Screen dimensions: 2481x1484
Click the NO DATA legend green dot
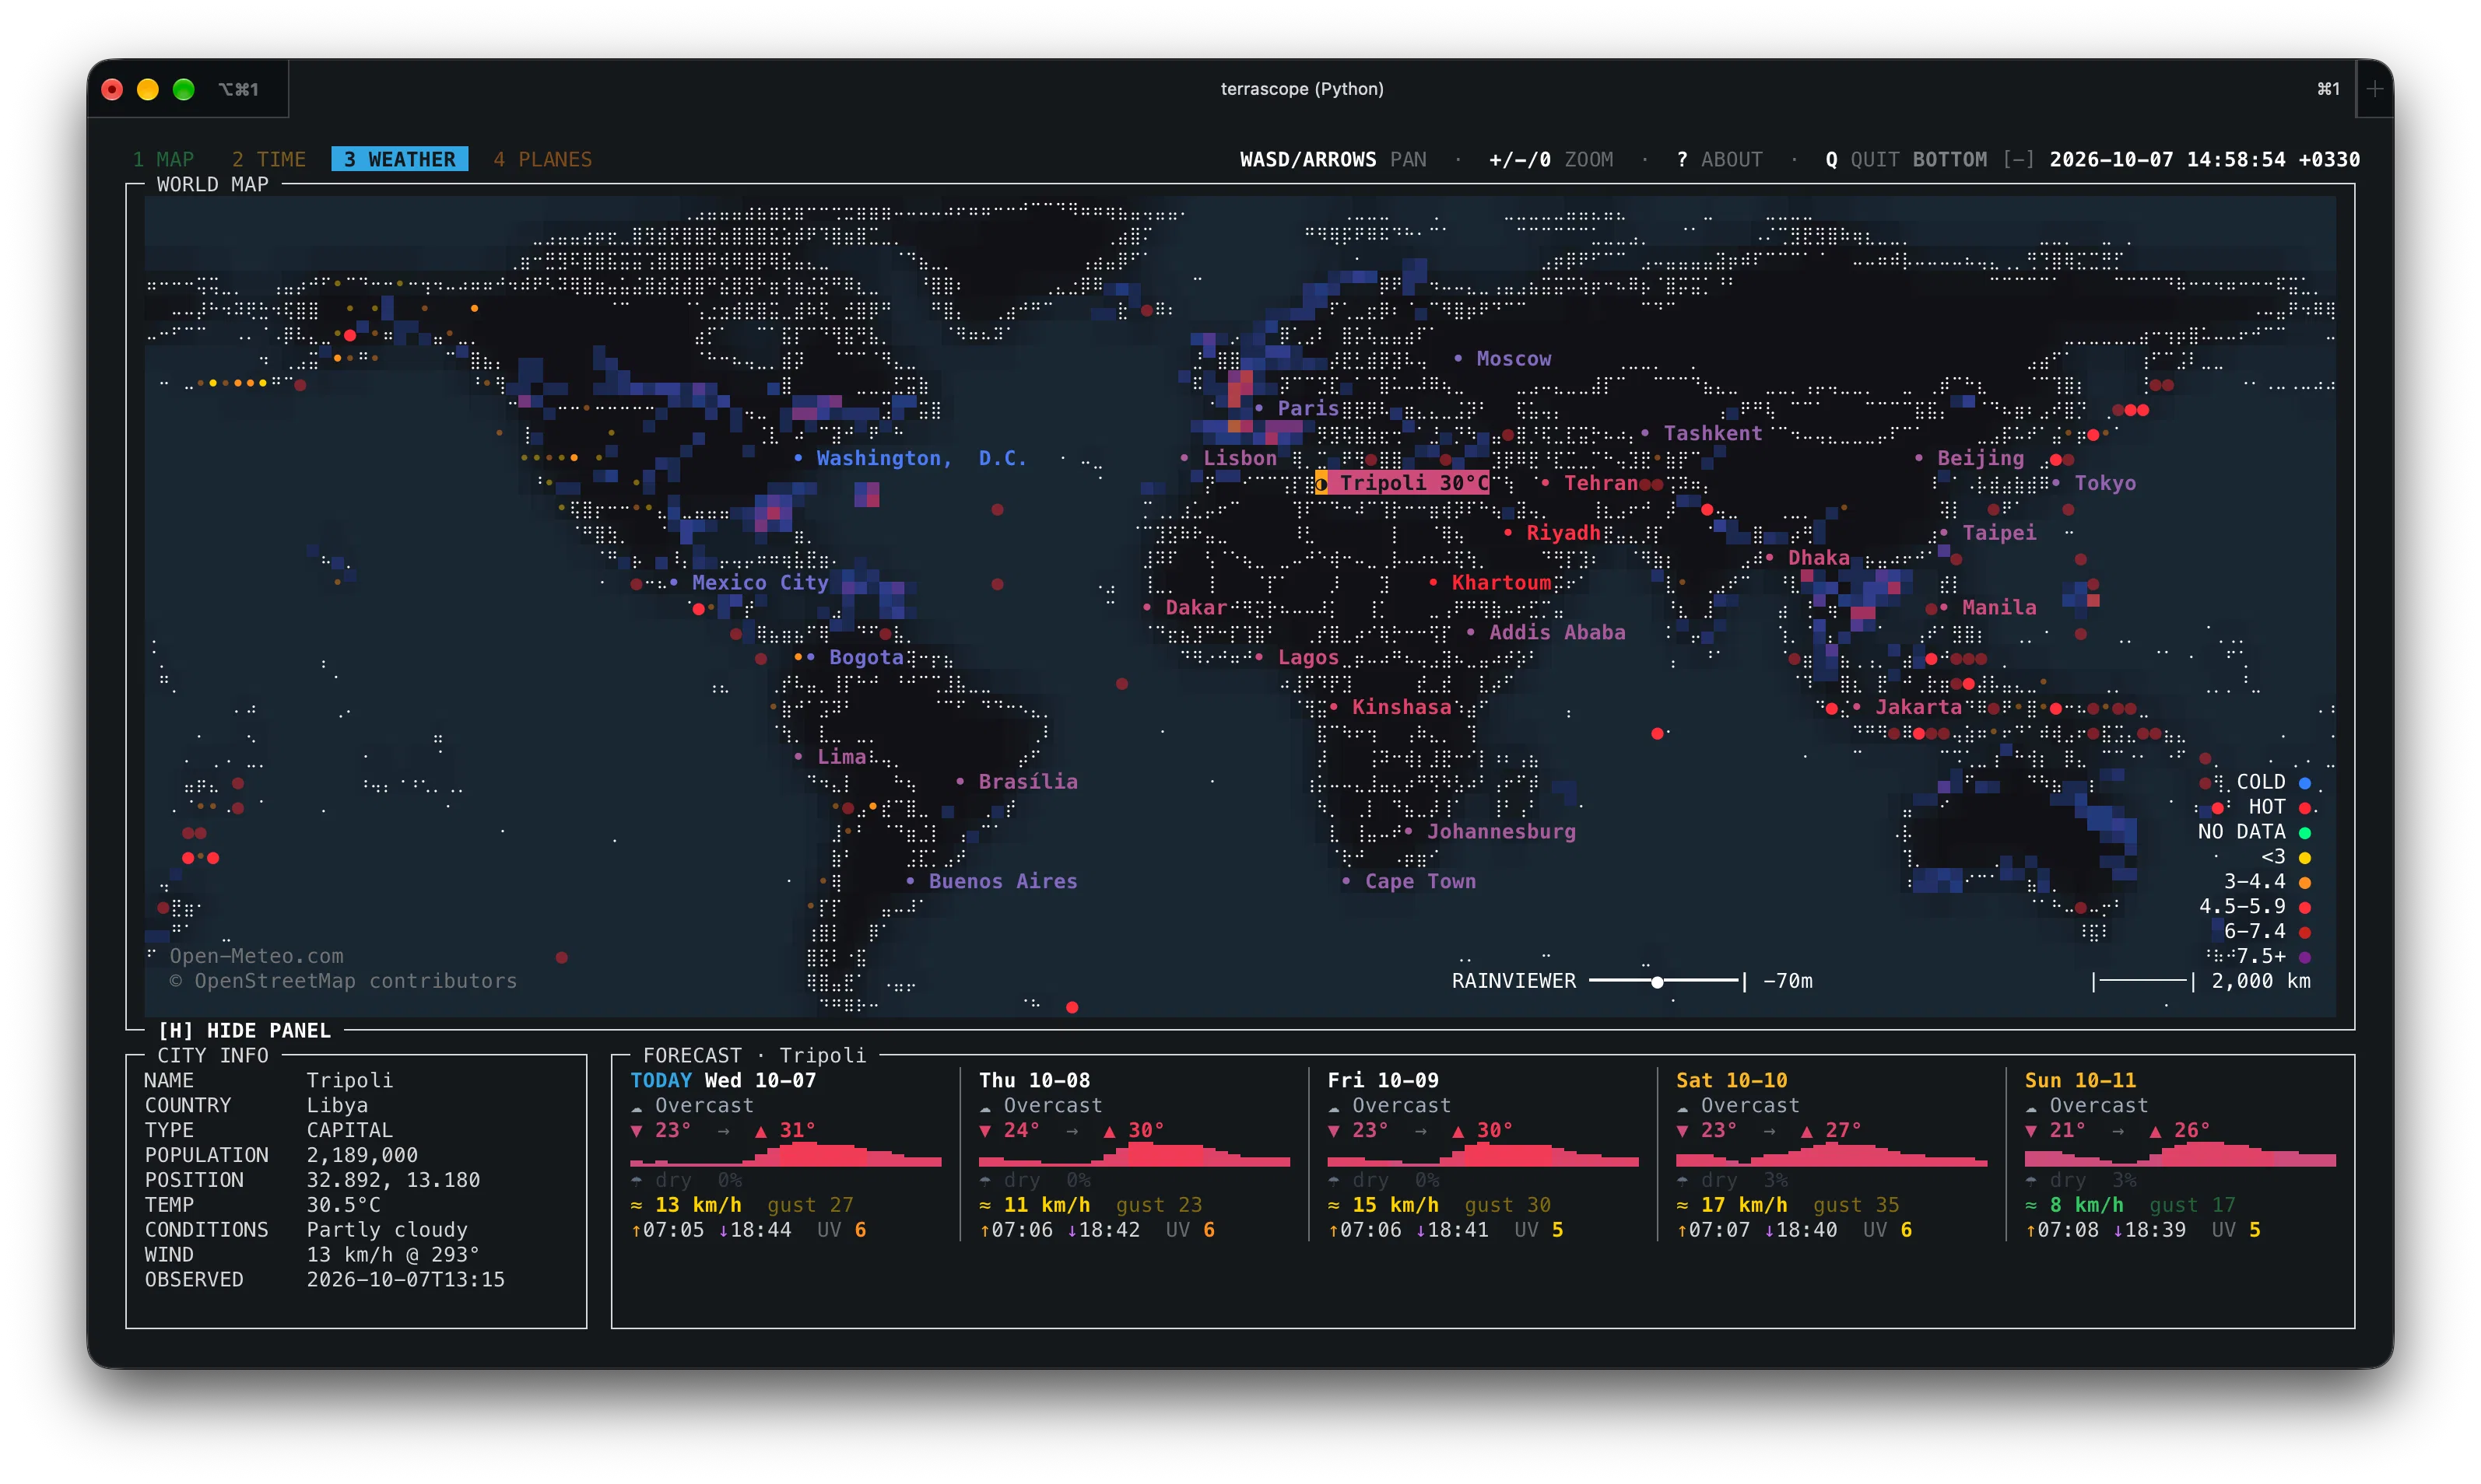pos(2305,832)
